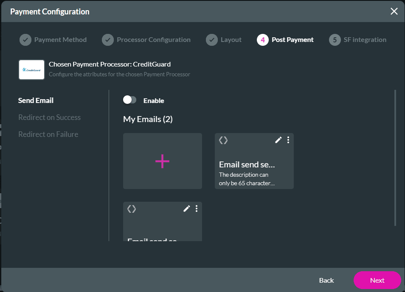Select the pencil icon on lower email card
The height and width of the screenshot is (292, 405).
pos(186,209)
